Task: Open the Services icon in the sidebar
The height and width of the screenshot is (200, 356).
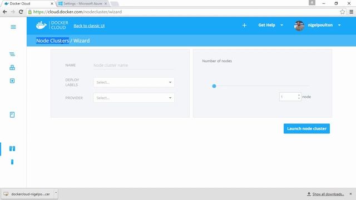Action: [12, 67]
